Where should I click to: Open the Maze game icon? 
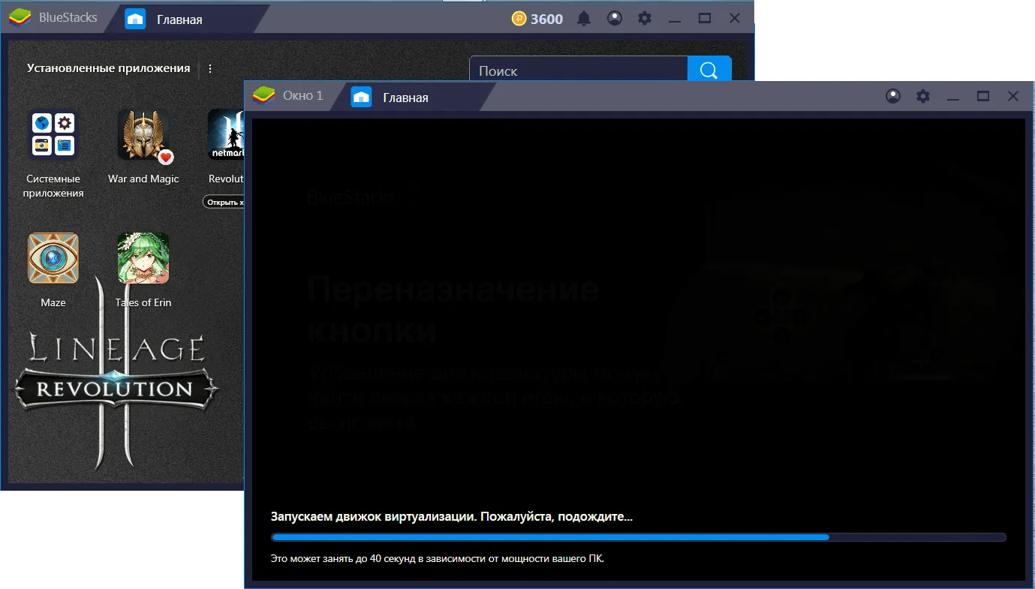click(53, 258)
